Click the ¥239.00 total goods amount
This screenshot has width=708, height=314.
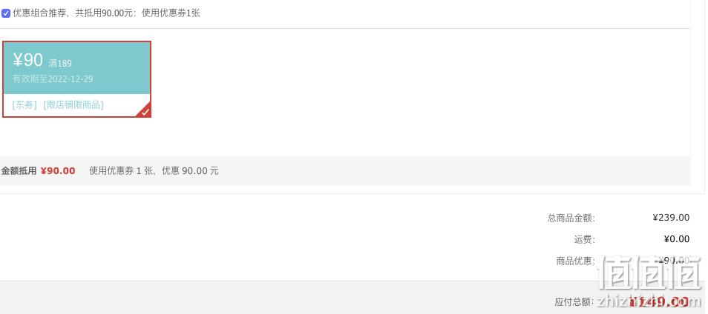(671, 218)
